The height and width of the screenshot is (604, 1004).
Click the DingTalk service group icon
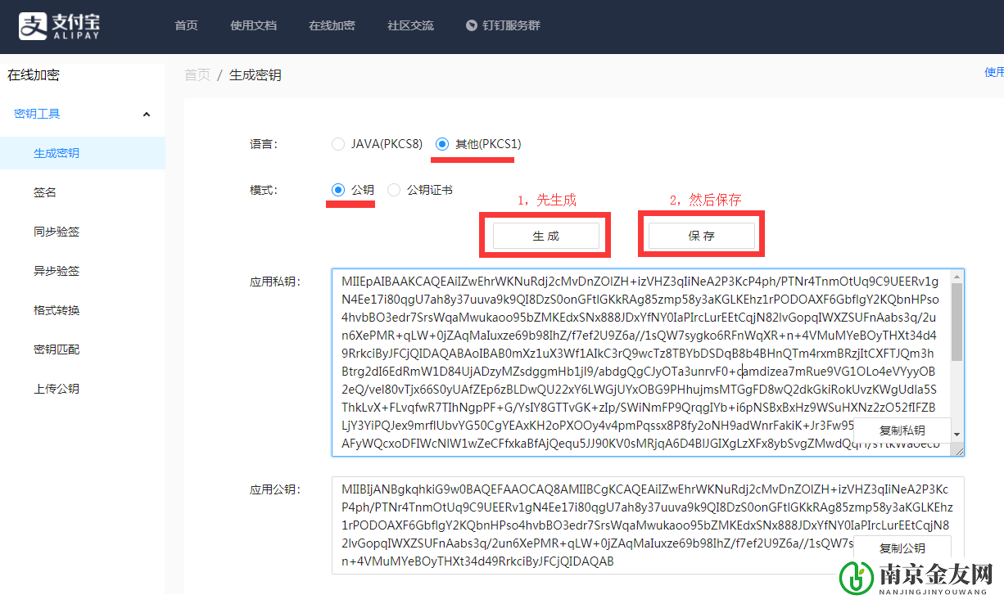pos(472,25)
